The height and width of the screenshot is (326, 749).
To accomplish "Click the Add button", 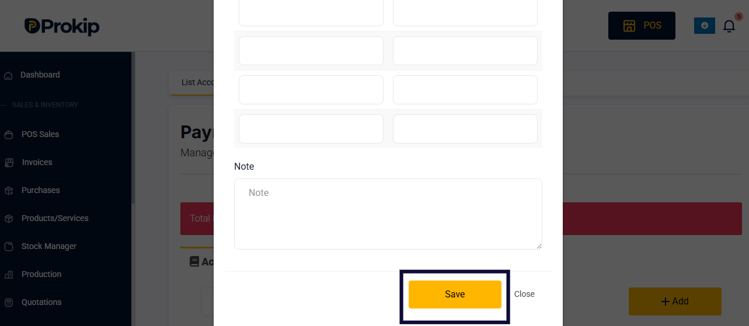I will [675, 302].
